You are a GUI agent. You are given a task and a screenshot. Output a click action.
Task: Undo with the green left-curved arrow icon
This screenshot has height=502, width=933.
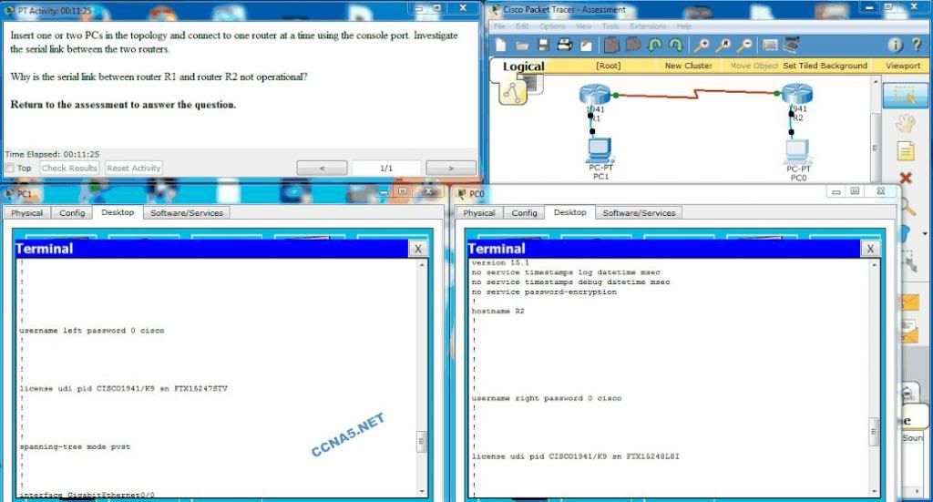pos(654,45)
